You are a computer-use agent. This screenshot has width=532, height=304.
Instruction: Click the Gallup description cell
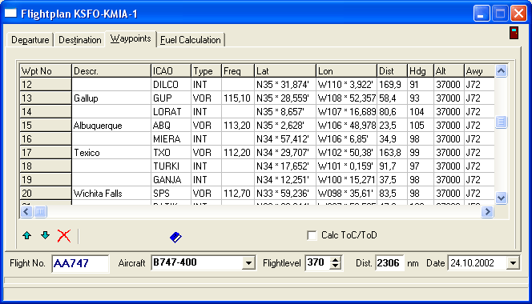[x=111, y=98]
